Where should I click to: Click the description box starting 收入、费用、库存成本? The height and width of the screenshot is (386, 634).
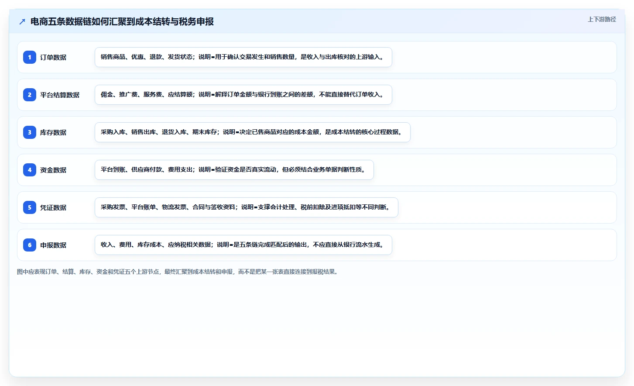coord(243,245)
